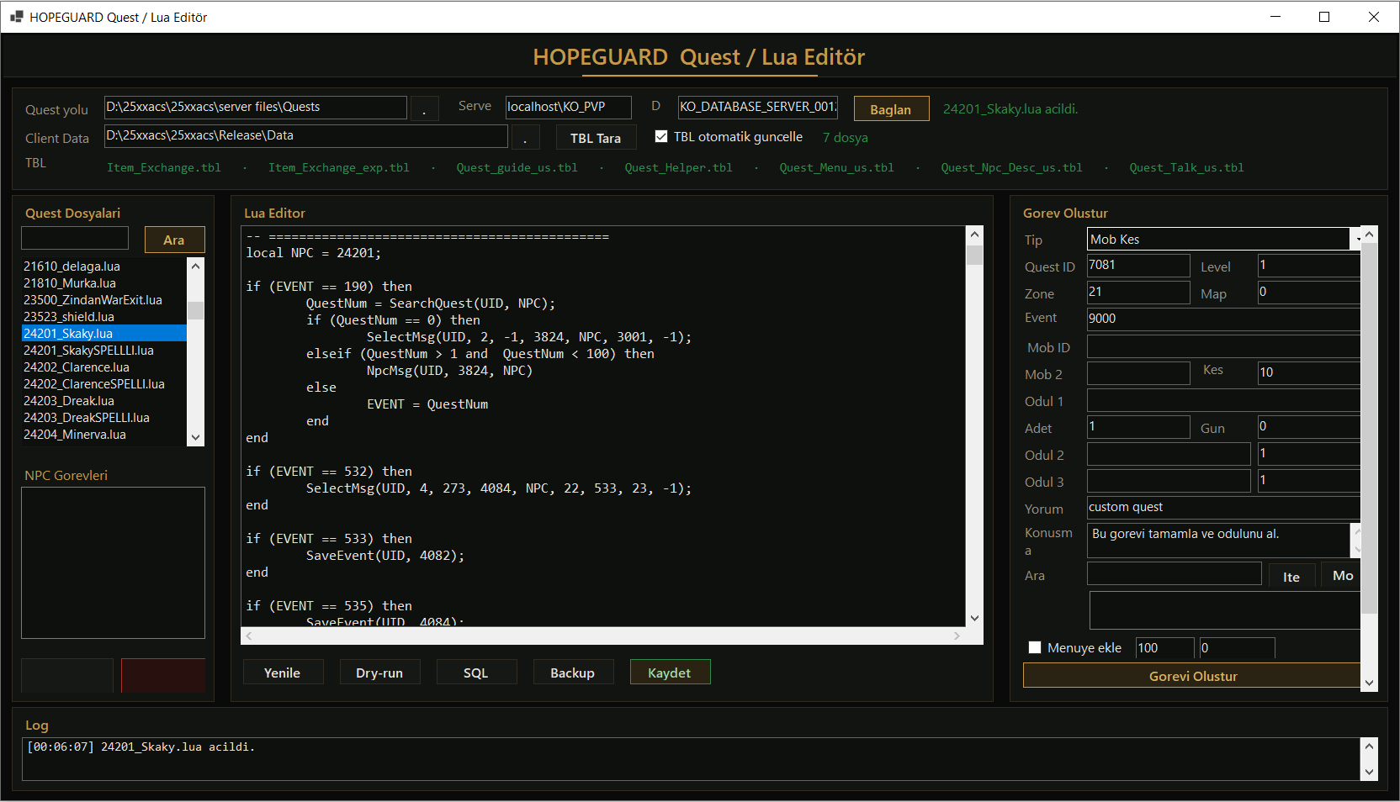
Task: Click the Client Data path field
Action: click(305, 135)
